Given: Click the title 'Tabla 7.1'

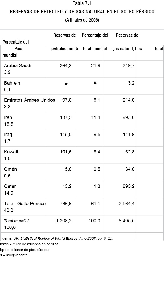Looking at the screenshot, I should point(82,3).
